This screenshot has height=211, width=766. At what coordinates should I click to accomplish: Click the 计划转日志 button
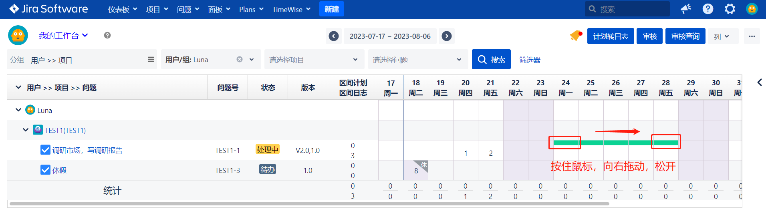coord(610,36)
